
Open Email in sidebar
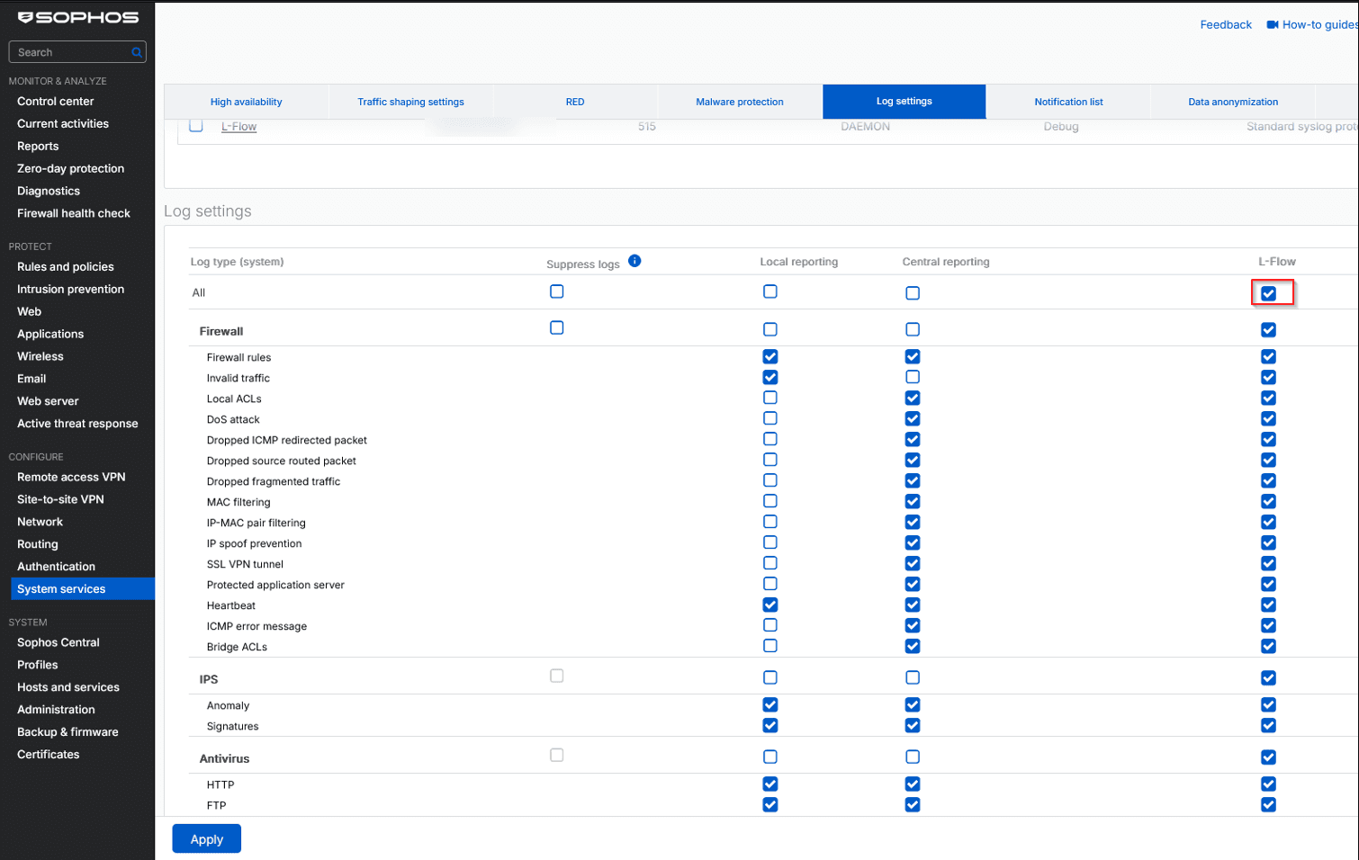[31, 379]
